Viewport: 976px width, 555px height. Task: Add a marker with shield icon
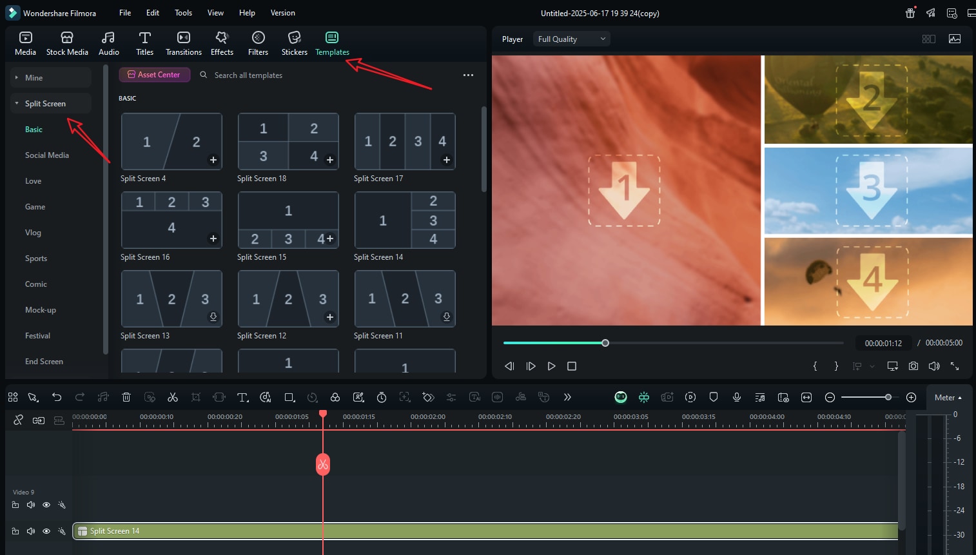pyautogui.click(x=714, y=397)
